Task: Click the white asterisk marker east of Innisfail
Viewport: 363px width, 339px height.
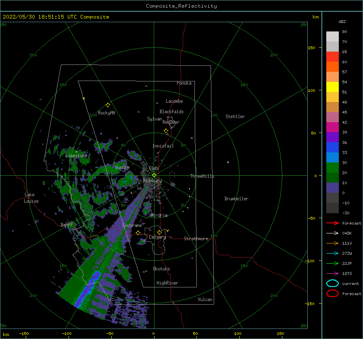Action: pos(192,138)
